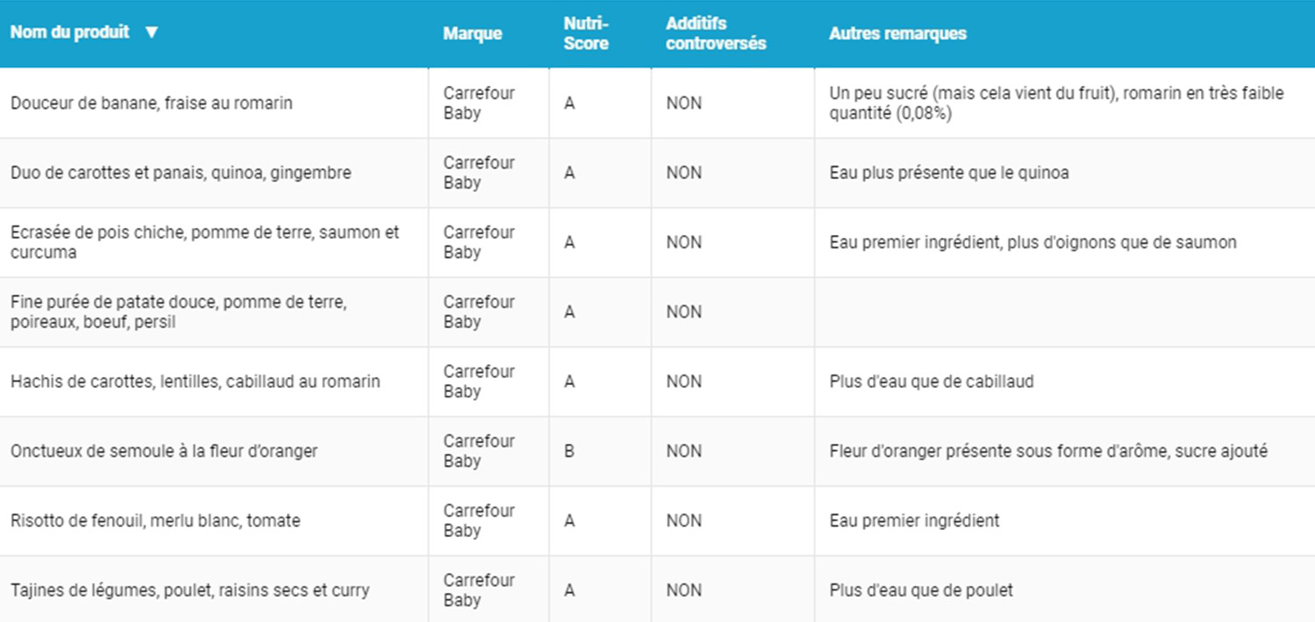Viewport: 1315px width, 622px height.
Task: Click Fine purée de patate douce product
Action: [178, 311]
